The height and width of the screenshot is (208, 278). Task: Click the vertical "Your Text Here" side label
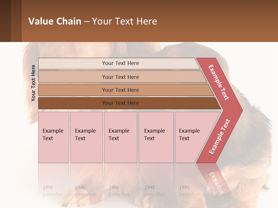33,83
